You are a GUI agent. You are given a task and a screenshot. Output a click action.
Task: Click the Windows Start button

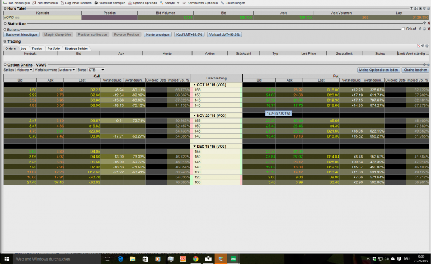pos(7,259)
